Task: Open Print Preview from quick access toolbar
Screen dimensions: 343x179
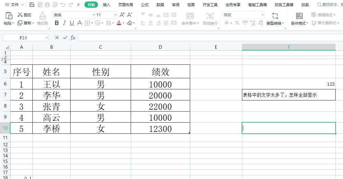Action: (55, 5)
